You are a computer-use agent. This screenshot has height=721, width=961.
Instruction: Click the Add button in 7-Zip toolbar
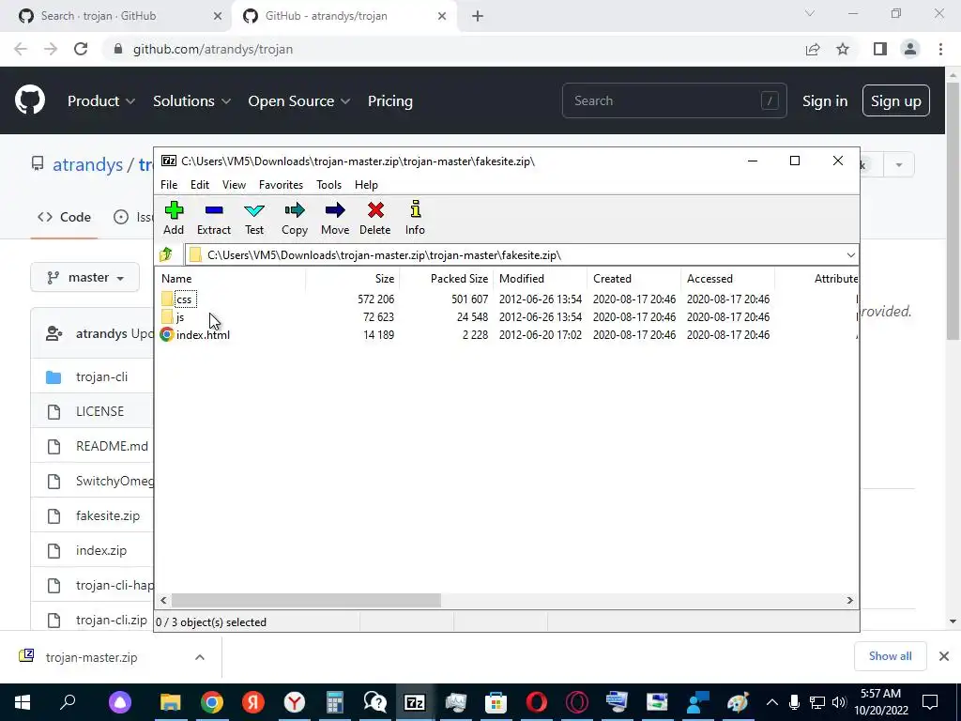[174, 218]
